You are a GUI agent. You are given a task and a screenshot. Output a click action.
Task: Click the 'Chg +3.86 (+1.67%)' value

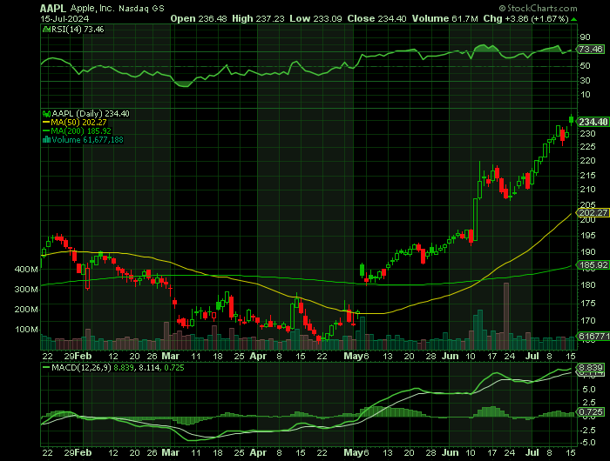[526, 18]
